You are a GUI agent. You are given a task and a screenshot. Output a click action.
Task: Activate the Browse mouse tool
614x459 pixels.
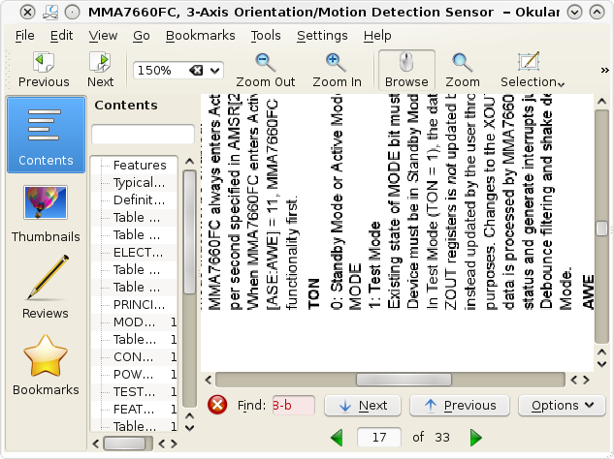[x=406, y=70]
